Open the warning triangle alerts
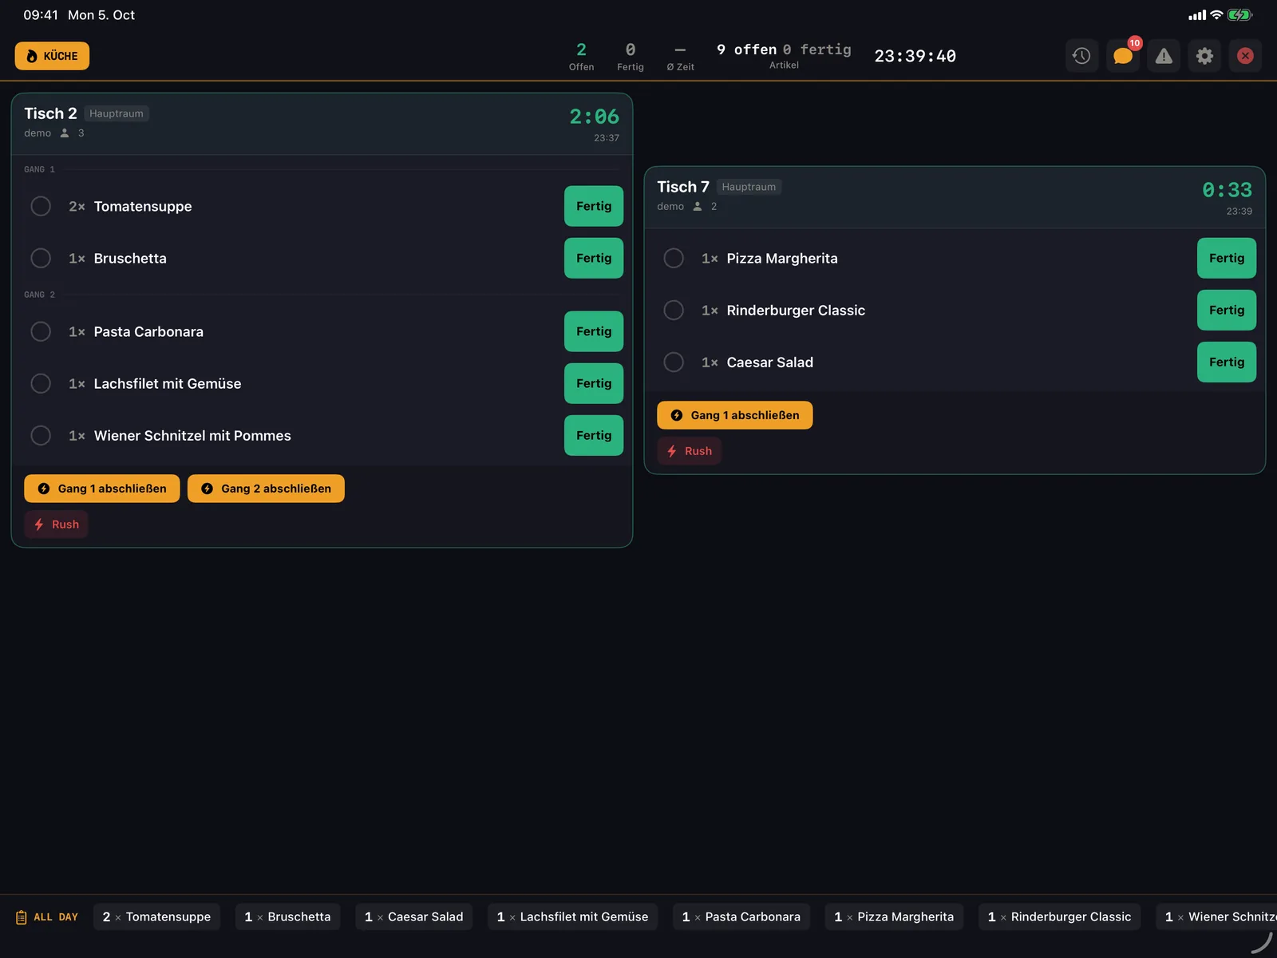1277x958 pixels. 1164,56
